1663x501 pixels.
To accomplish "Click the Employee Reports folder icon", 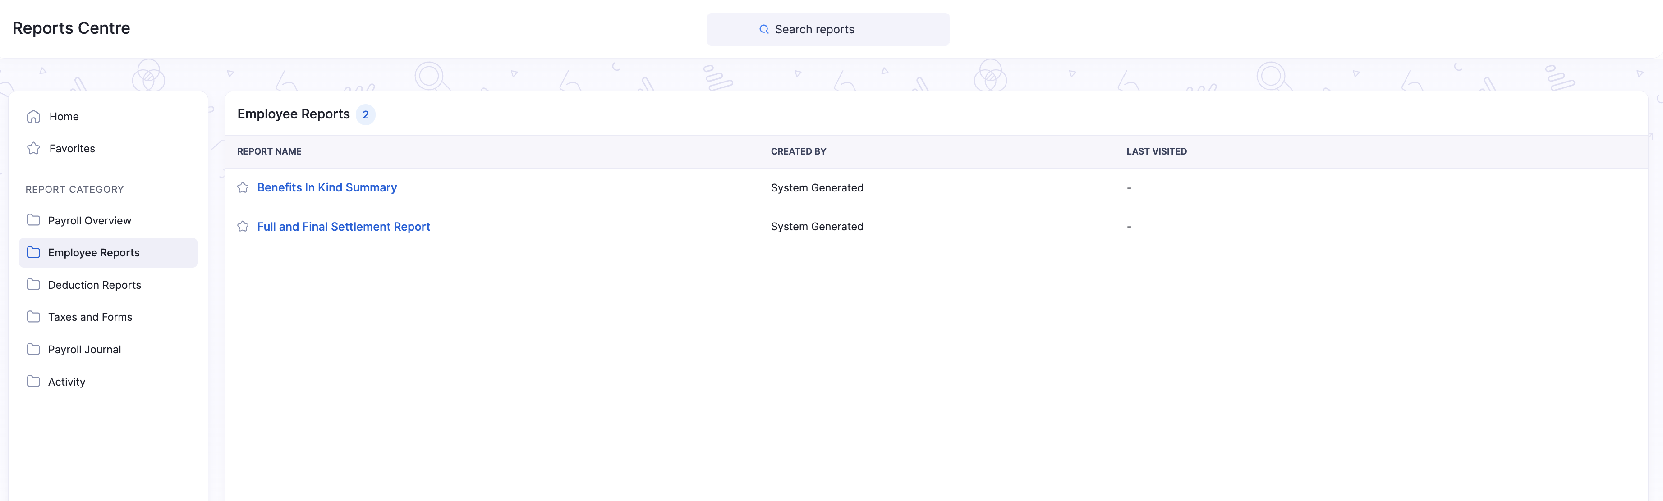I will click(33, 252).
